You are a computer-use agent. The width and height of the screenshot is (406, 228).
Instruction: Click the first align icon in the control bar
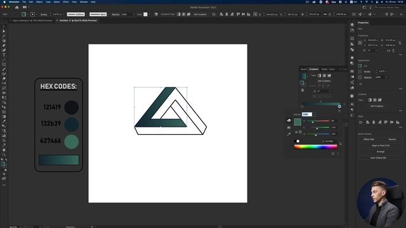point(221,14)
